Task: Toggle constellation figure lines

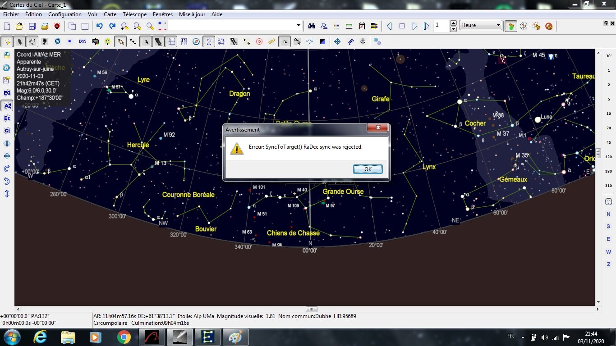Action: (209, 41)
